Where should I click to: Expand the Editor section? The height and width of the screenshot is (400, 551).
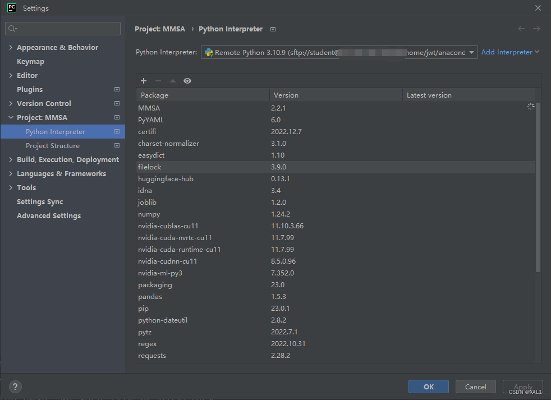click(x=11, y=75)
